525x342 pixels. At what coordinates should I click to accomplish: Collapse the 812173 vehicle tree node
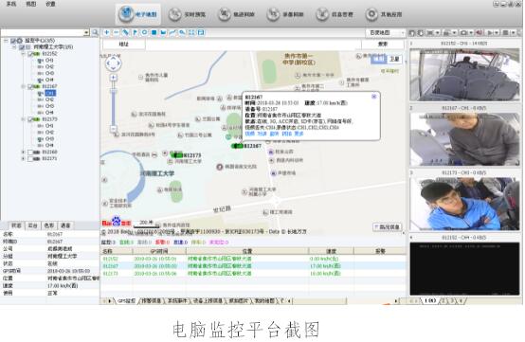[x=23, y=119]
